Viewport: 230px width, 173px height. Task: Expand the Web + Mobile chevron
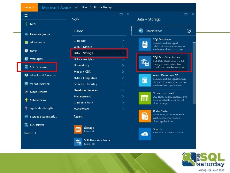point(123,47)
